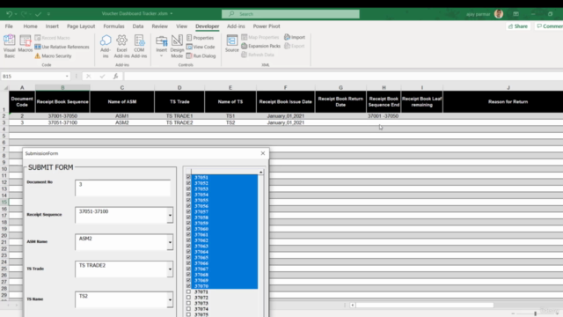Screen dimensions: 563x317
Task: Open Expansion Packs
Action: (260, 46)
